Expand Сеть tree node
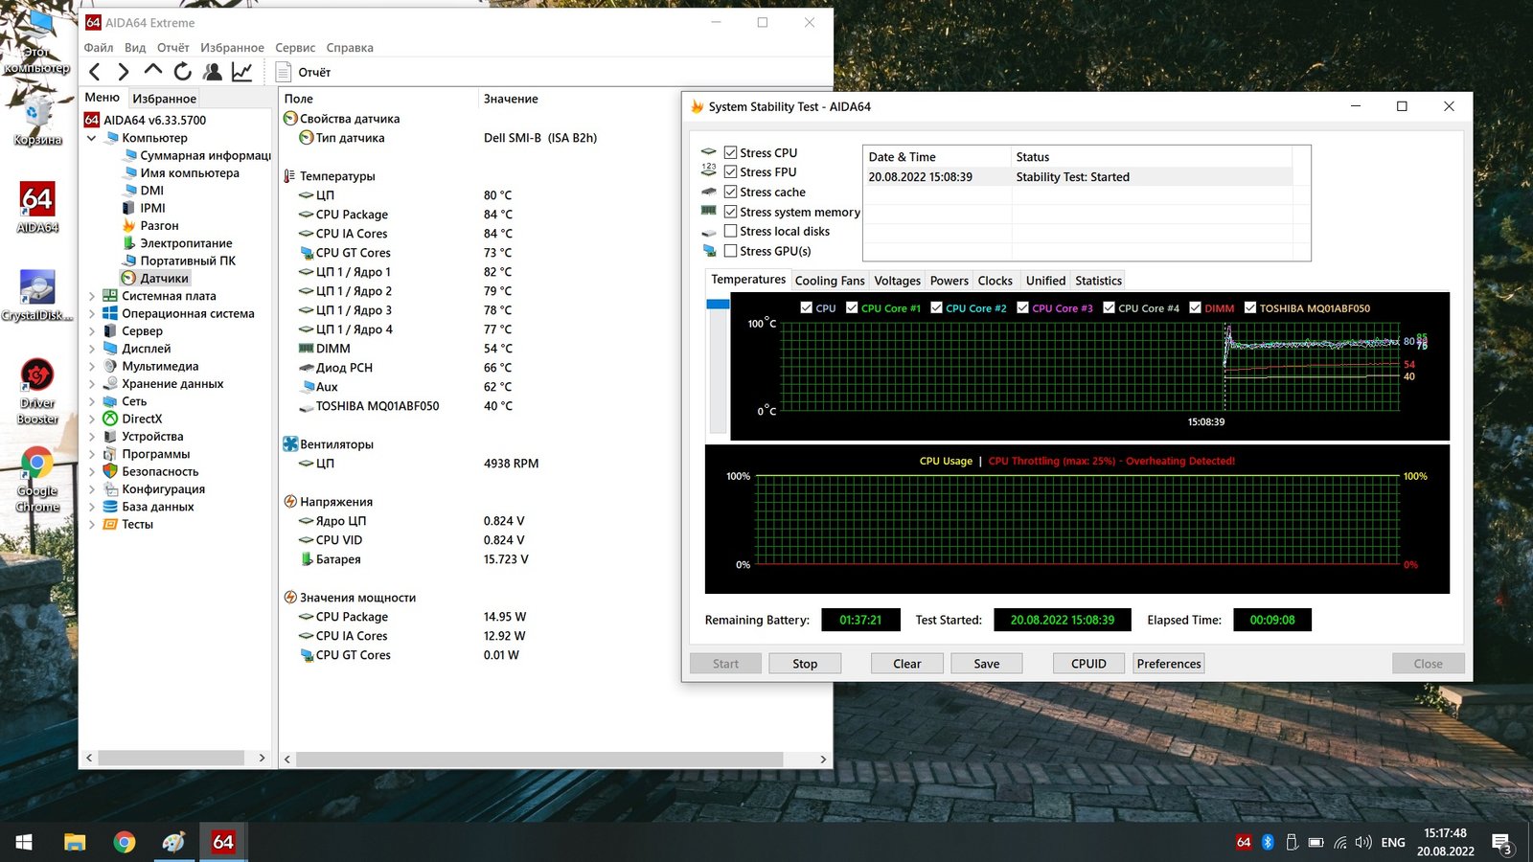The image size is (1533, 862). click(x=92, y=401)
